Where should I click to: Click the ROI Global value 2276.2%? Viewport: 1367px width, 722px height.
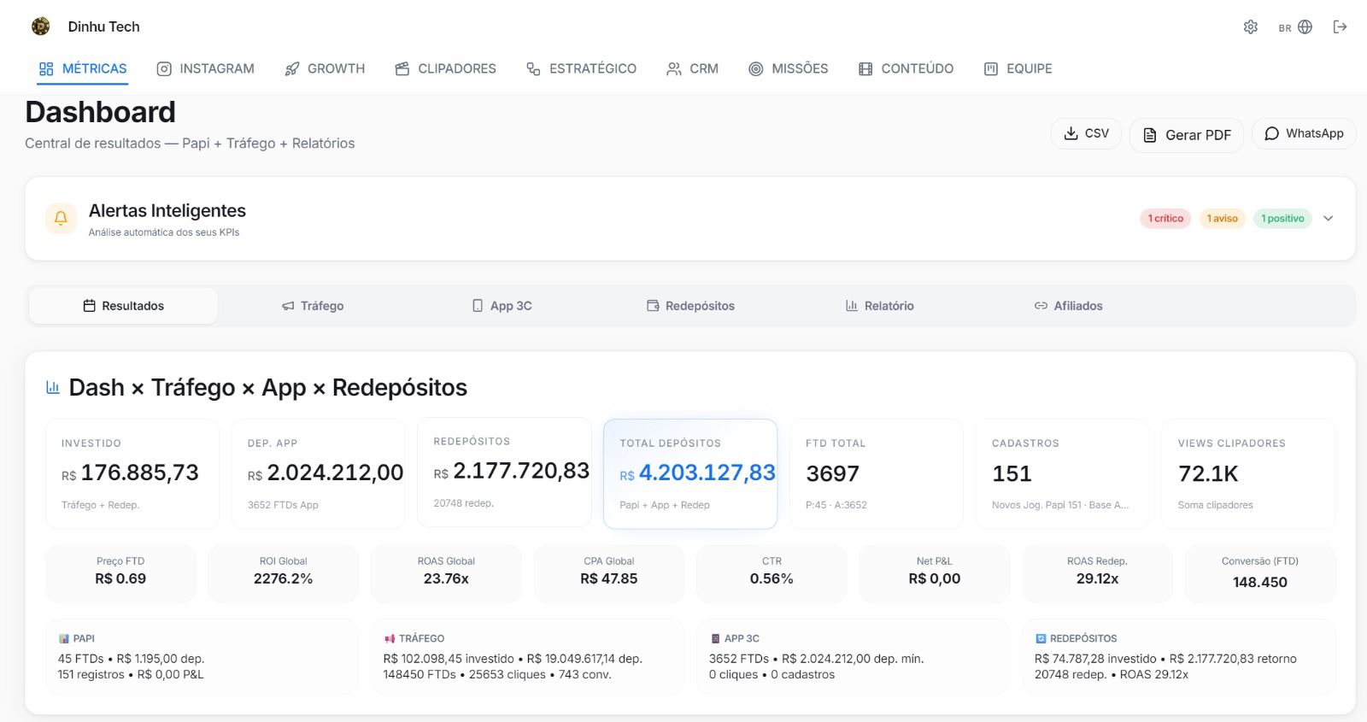(x=283, y=578)
